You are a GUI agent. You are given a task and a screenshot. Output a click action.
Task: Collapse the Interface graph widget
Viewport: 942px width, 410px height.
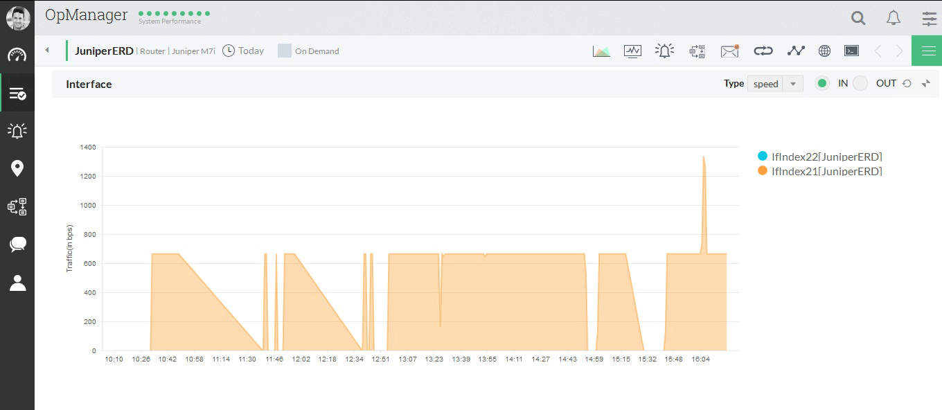[926, 83]
